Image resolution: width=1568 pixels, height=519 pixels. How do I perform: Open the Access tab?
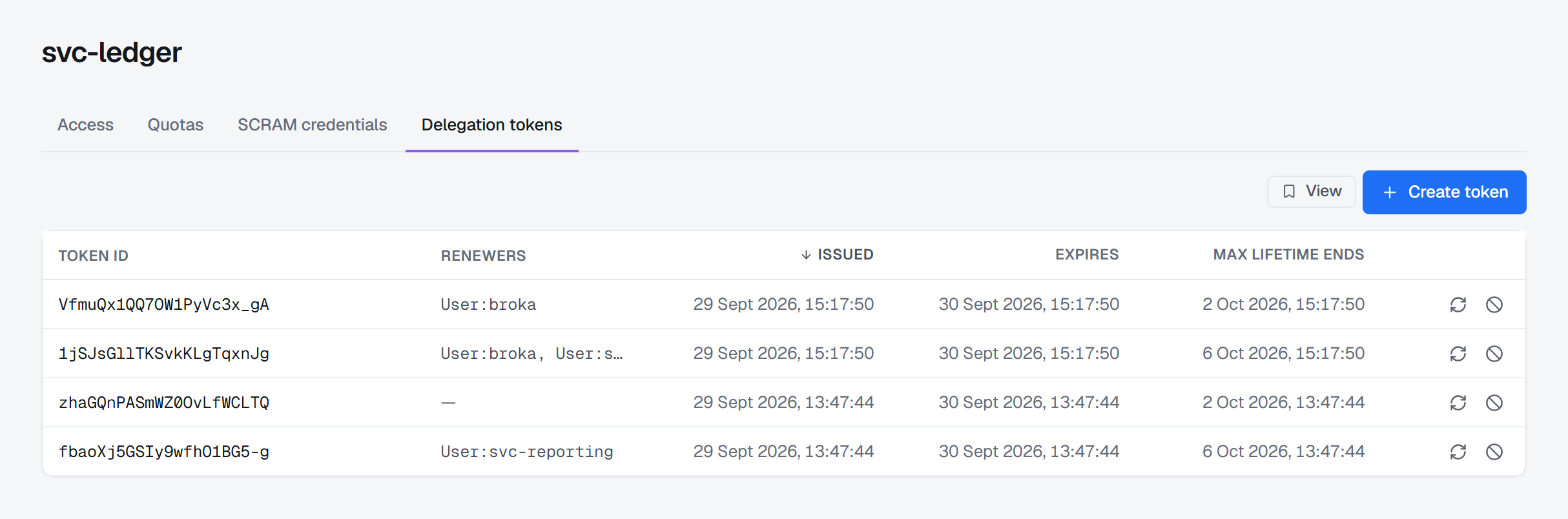(x=85, y=125)
